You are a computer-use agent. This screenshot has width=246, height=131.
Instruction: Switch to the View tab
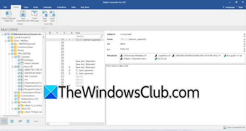click(x=26, y=7)
